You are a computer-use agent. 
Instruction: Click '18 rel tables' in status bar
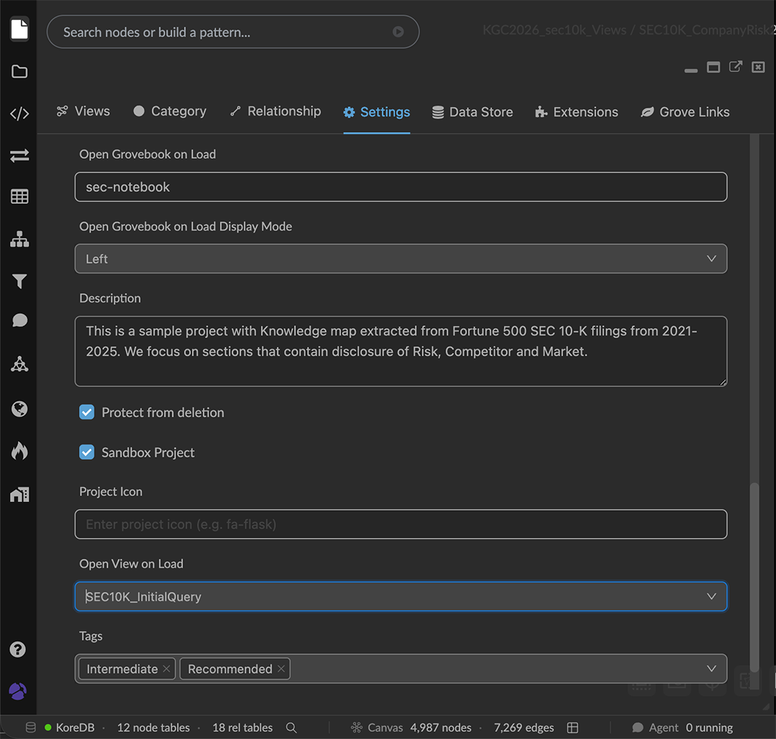[243, 727]
